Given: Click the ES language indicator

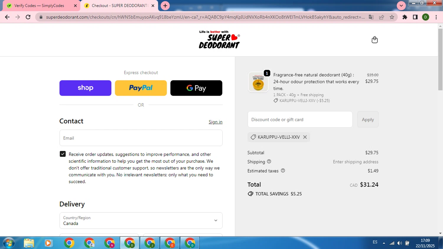Looking at the screenshot, I should coord(375,242).
